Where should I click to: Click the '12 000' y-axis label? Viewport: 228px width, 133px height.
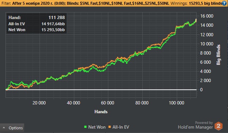click(207, 35)
